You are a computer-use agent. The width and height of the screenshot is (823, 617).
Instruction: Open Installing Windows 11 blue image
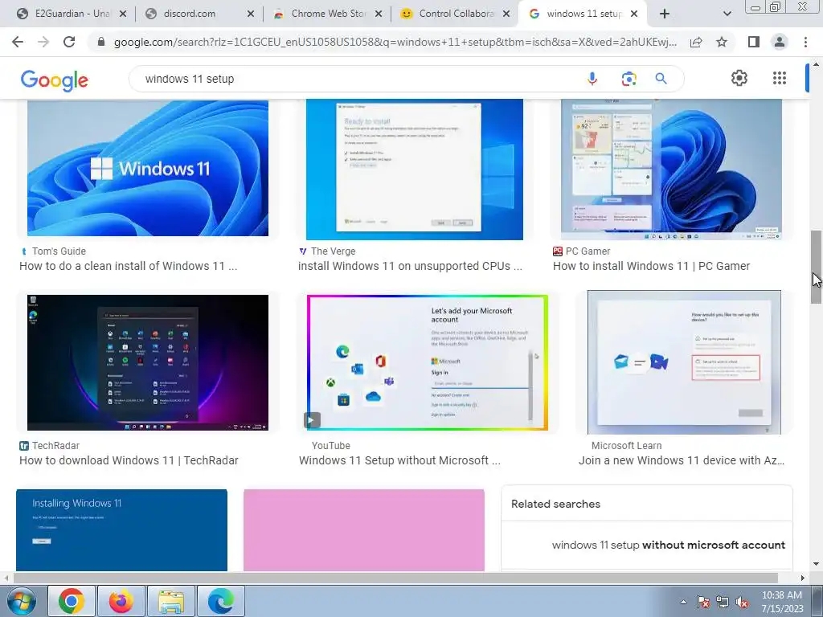(x=122, y=530)
